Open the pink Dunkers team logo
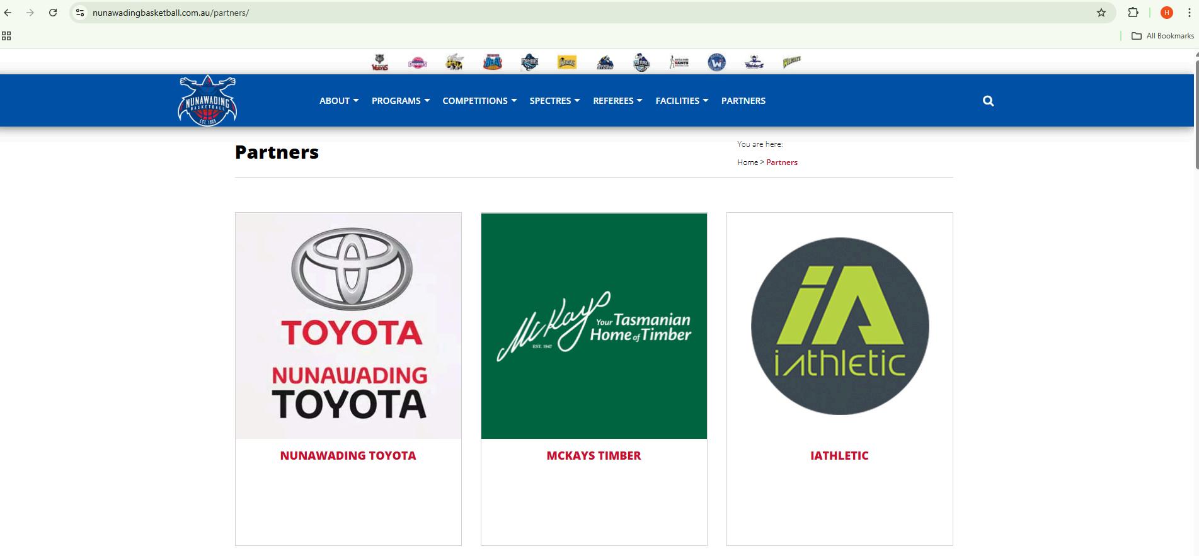The image size is (1199, 556). click(x=417, y=62)
